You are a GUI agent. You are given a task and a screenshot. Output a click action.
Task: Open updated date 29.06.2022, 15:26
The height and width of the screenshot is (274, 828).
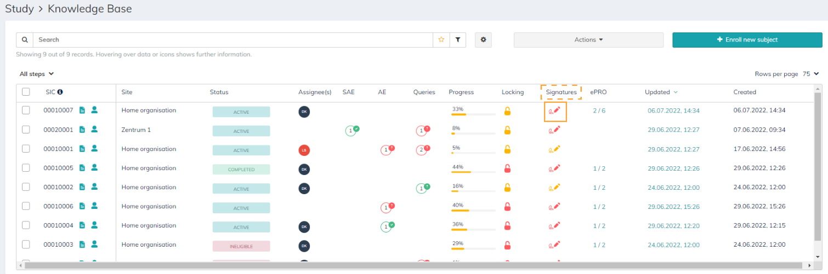(x=673, y=206)
